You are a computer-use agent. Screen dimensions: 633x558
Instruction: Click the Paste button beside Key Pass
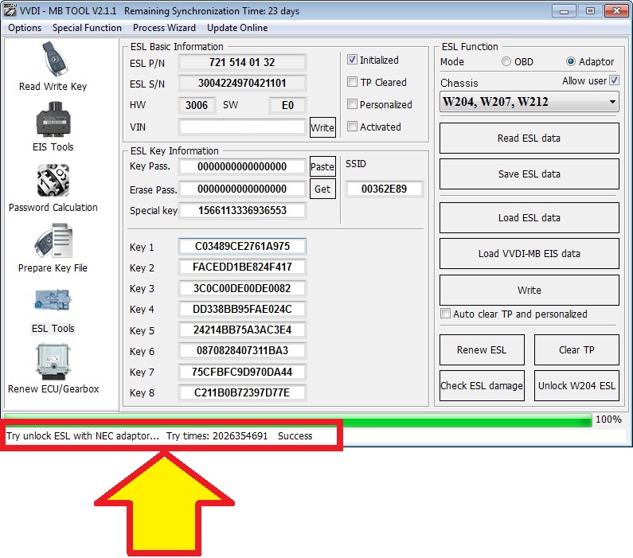click(x=322, y=166)
